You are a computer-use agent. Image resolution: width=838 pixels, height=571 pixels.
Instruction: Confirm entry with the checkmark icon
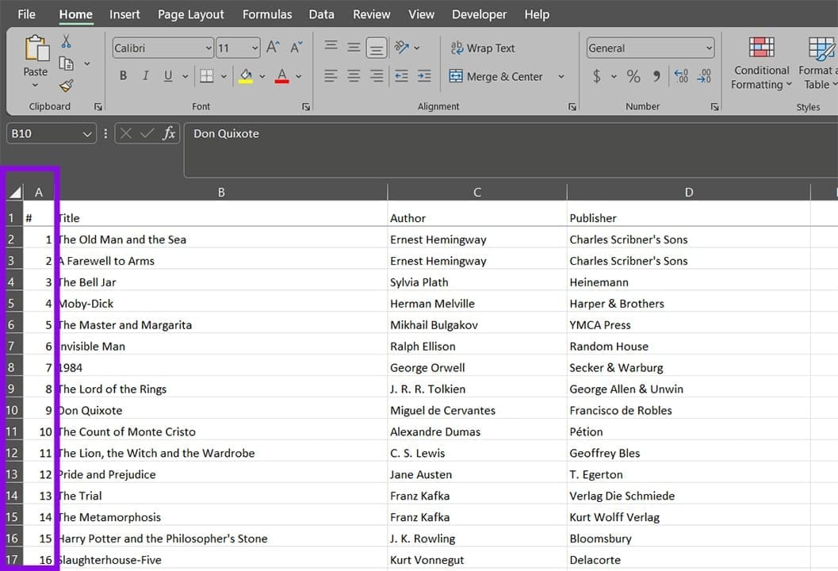point(147,133)
